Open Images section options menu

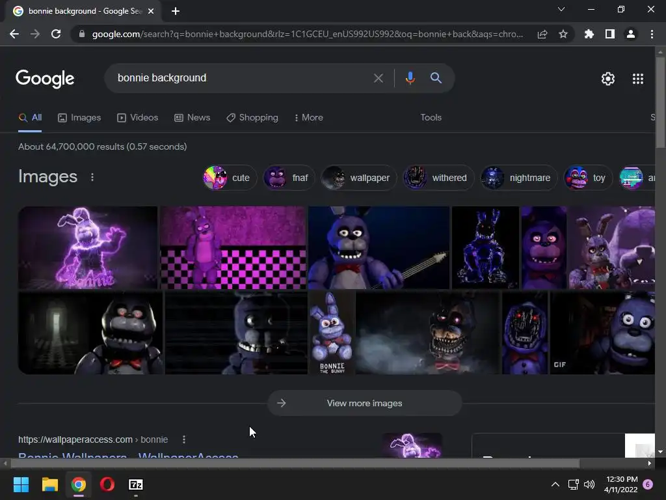(x=92, y=177)
